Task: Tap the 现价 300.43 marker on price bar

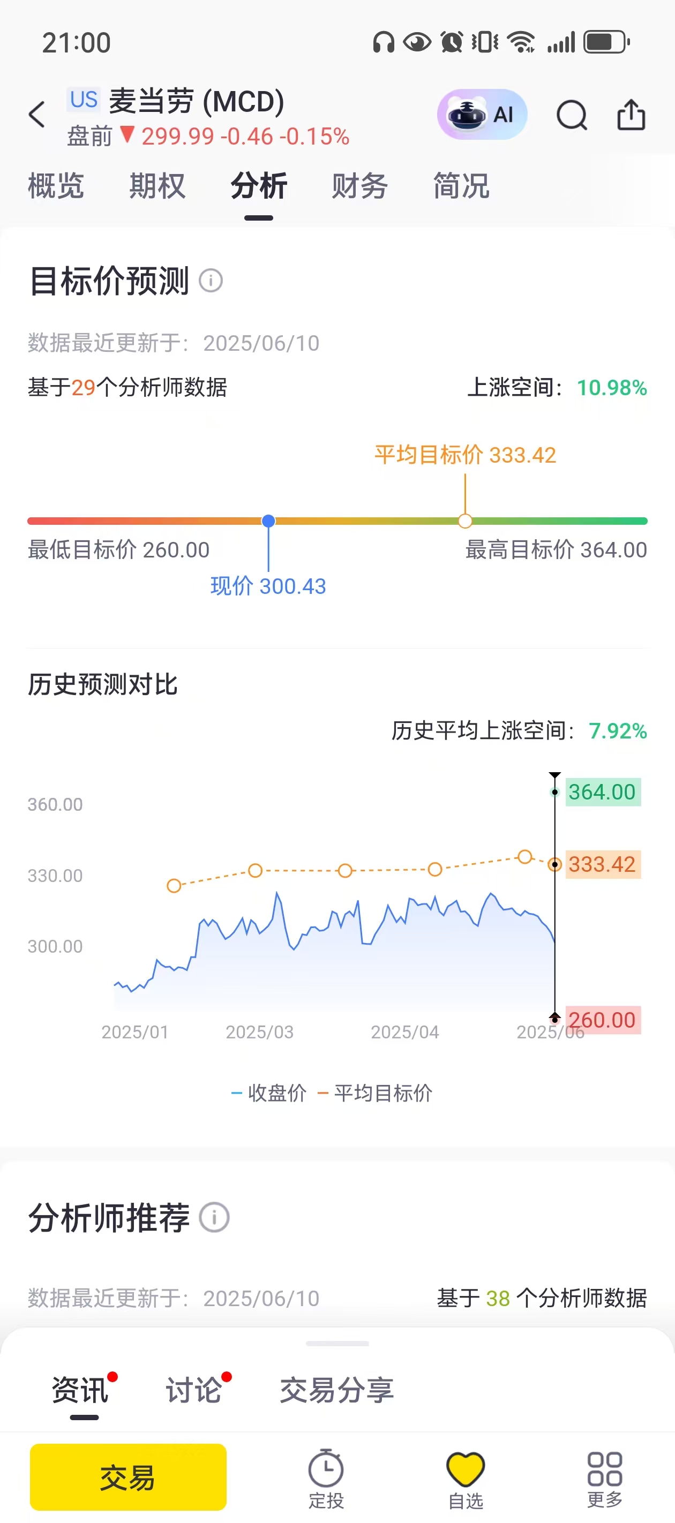Action: click(268, 521)
